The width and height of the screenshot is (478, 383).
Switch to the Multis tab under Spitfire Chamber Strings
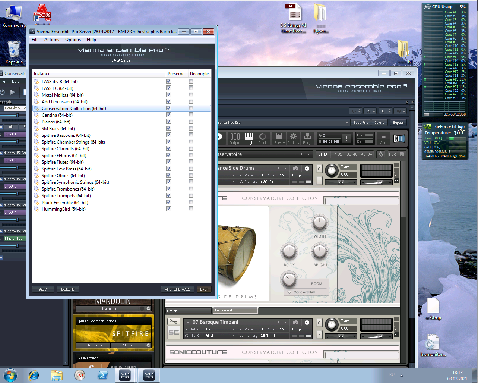tap(127, 345)
